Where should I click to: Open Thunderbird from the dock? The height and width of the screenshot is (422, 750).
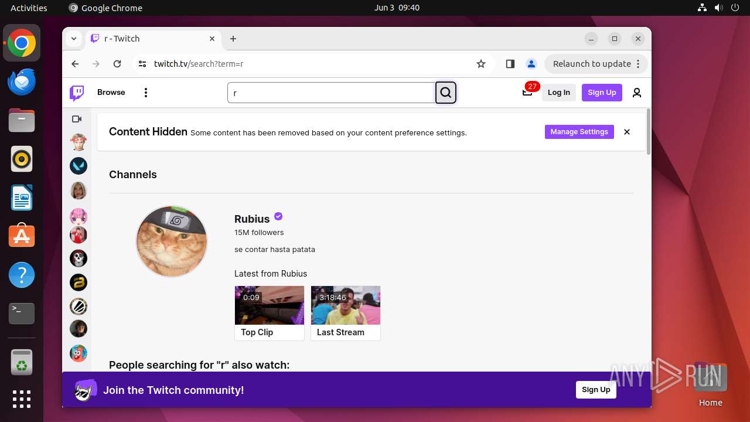[x=22, y=82]
